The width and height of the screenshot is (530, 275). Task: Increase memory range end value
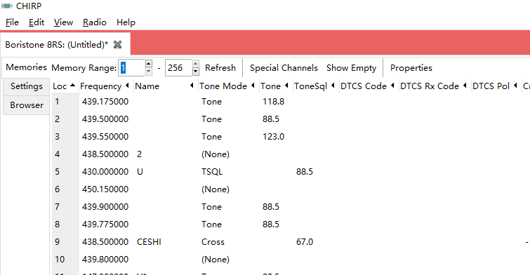coord(195,64)
